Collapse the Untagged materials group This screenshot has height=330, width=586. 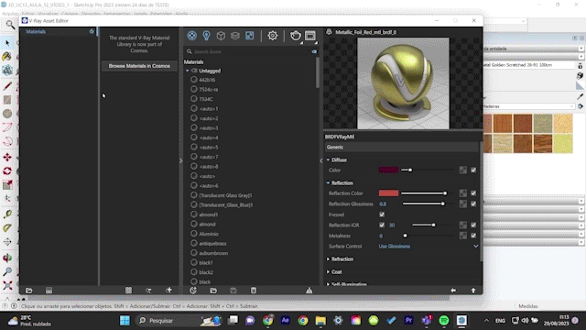point(187,71)
